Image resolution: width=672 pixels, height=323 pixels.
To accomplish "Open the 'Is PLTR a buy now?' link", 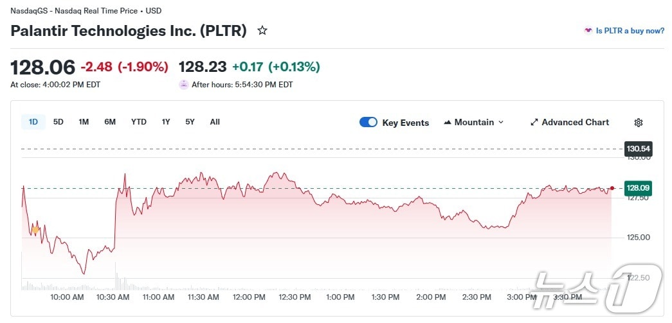I will 630,31.
